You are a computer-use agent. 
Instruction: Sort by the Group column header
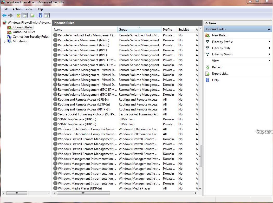pyautogui.click(x=139, y=30)
